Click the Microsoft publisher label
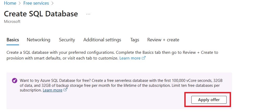 12,22
